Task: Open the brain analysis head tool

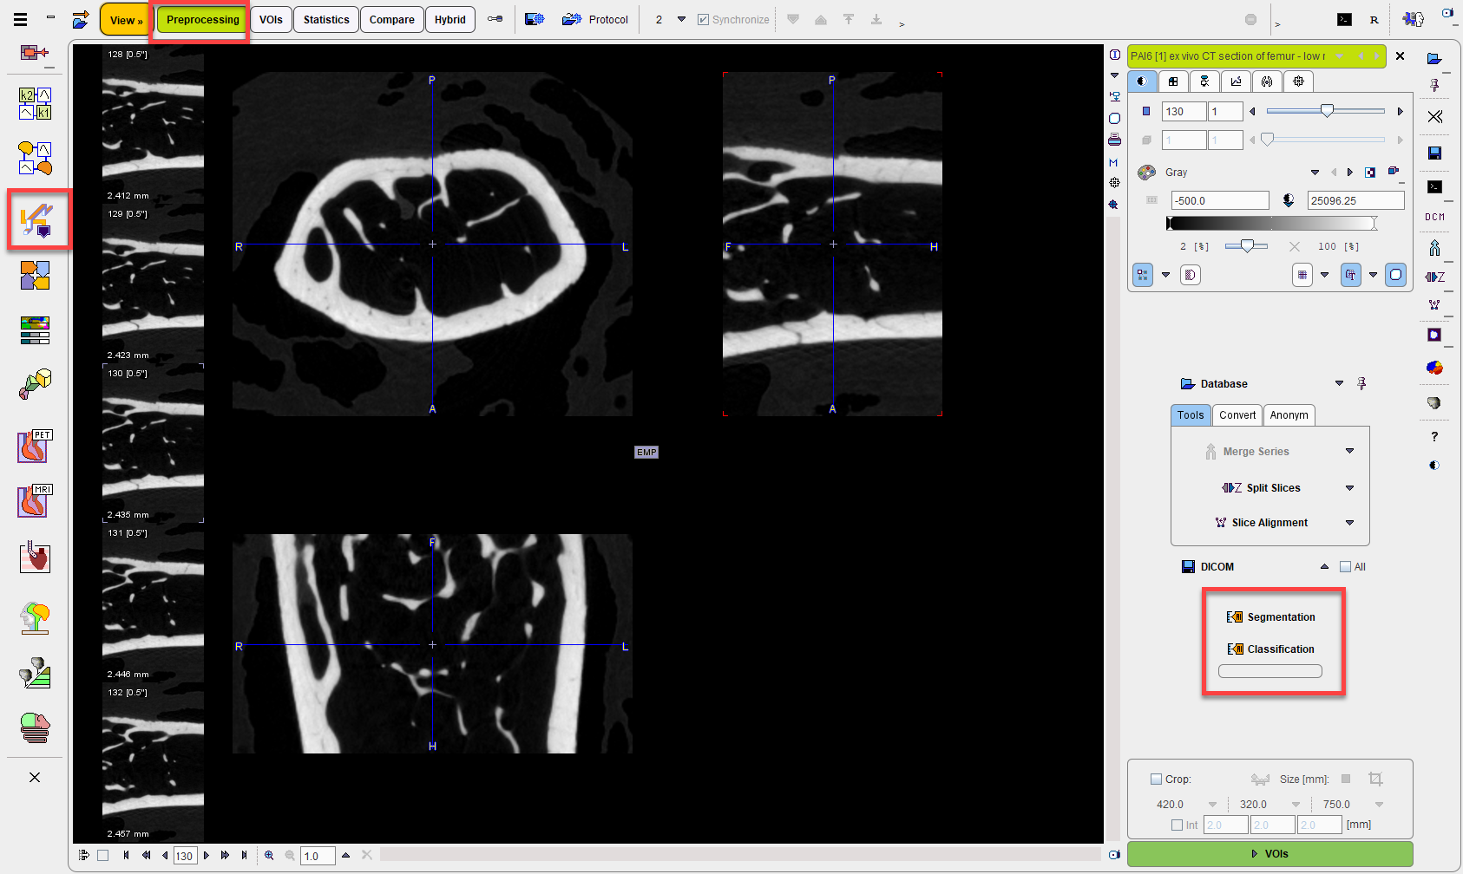Action: (35, 617)
